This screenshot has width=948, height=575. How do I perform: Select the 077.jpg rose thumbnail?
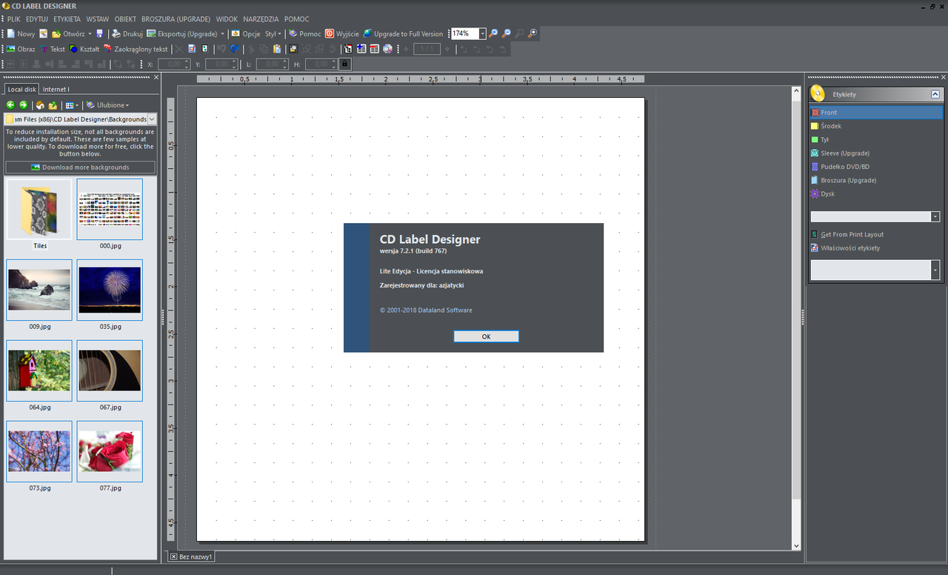pos(110,451)
